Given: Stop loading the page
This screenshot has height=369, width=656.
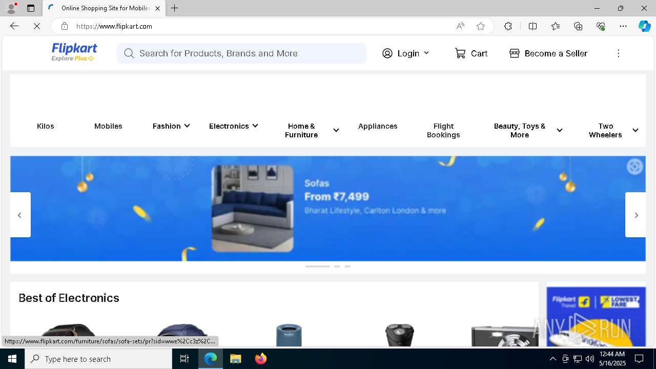Looking at the screenshot, I should point(37,26).
